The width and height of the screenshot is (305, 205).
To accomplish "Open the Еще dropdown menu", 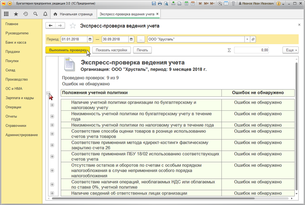I will (291, 50).
